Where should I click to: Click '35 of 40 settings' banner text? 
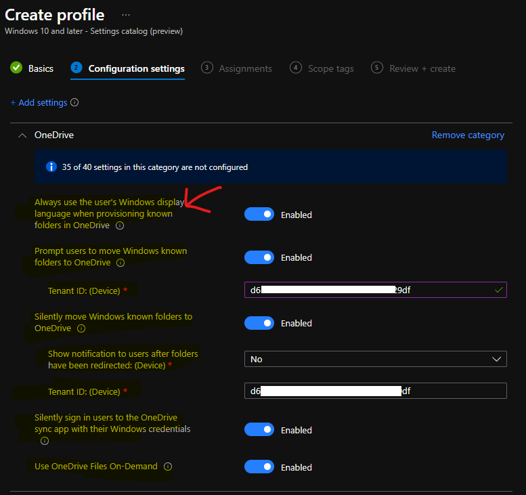(154, 167)
